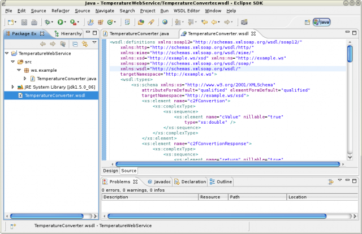
Task: Close the TemperatureConverter.wsdl editor tab
Action: coord(253,34)
